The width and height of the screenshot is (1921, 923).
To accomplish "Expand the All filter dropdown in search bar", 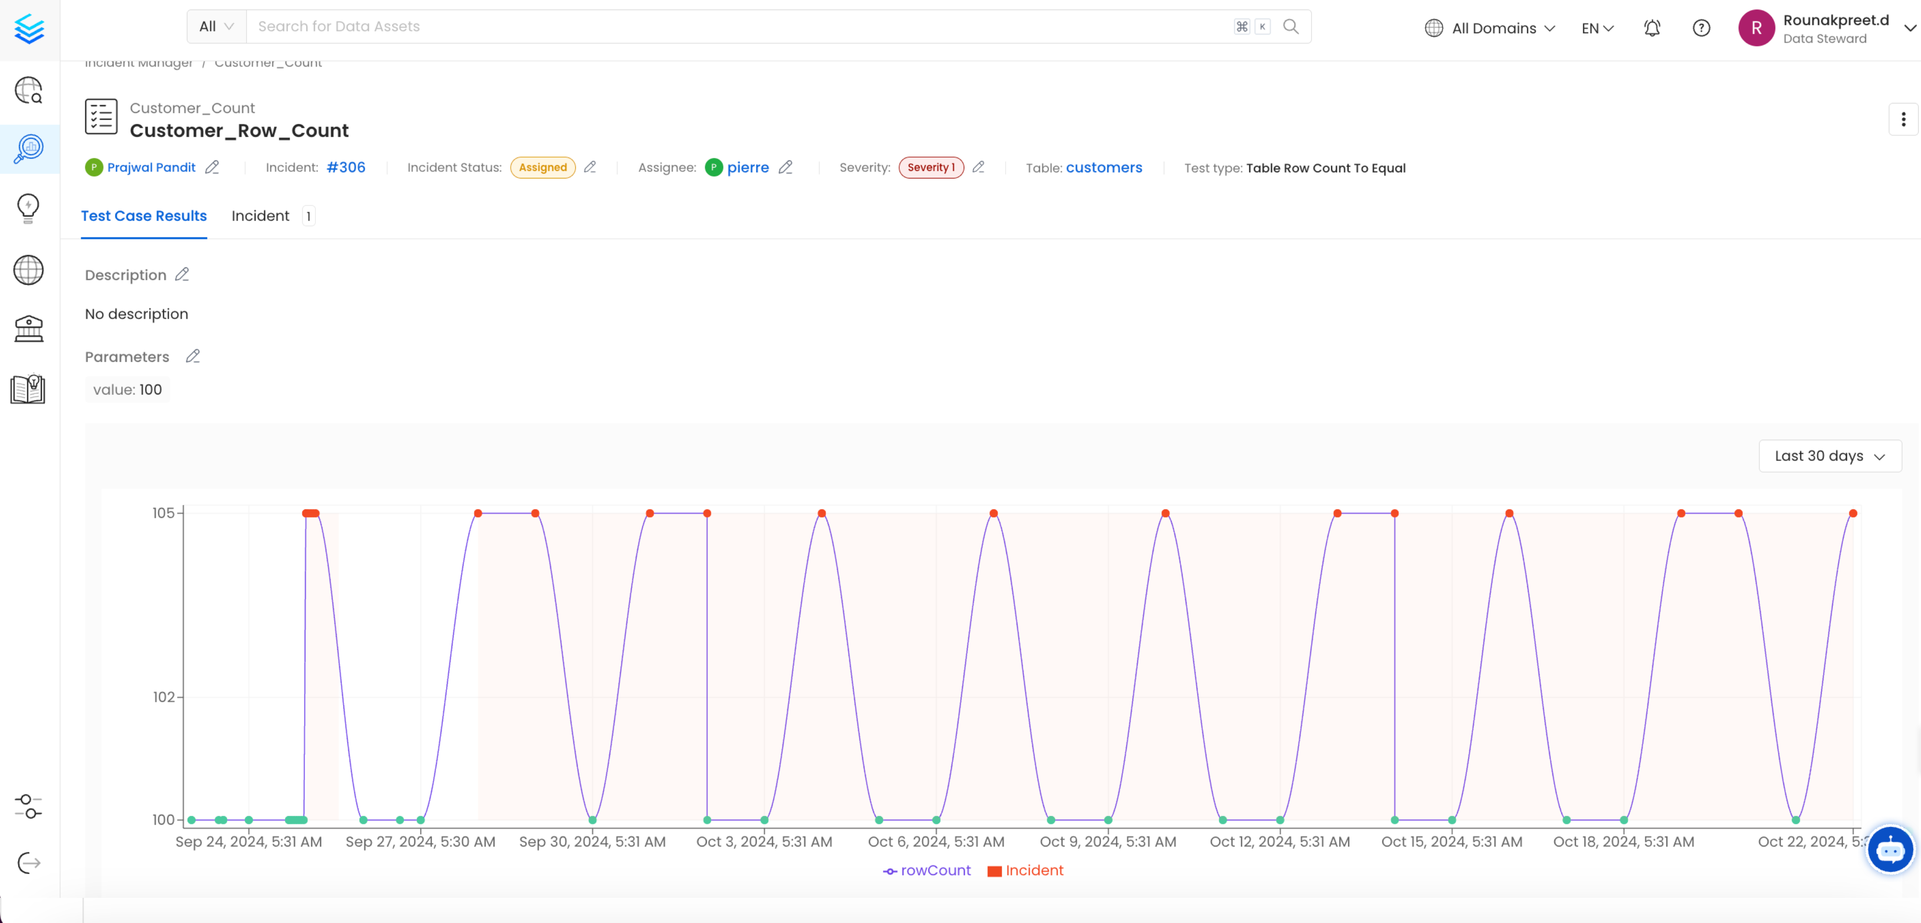I will point(215,26).
